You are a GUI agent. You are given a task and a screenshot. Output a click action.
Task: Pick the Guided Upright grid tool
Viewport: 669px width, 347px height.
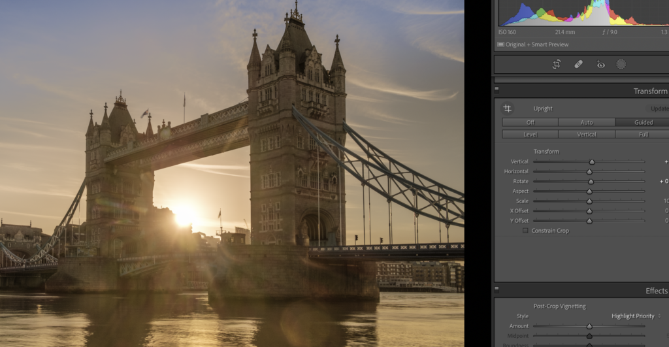507,108
